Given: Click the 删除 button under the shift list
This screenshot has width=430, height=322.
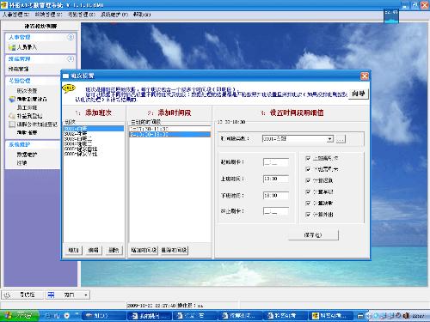Looking at the screenshot, I should (x=114, y=250).
